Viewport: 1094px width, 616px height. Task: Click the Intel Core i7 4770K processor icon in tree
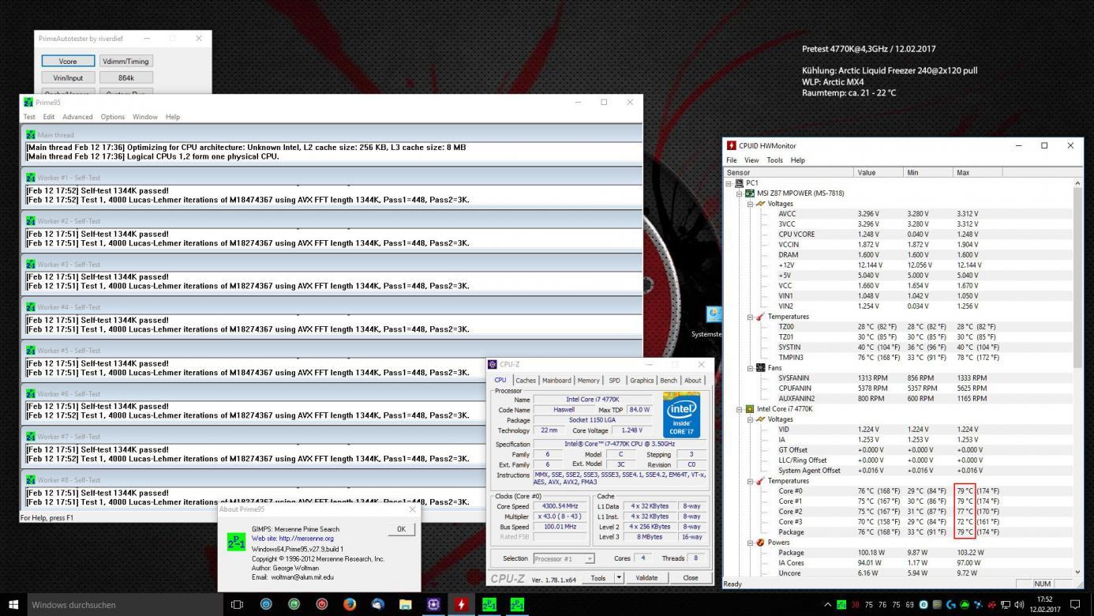[x=750, y=409]
